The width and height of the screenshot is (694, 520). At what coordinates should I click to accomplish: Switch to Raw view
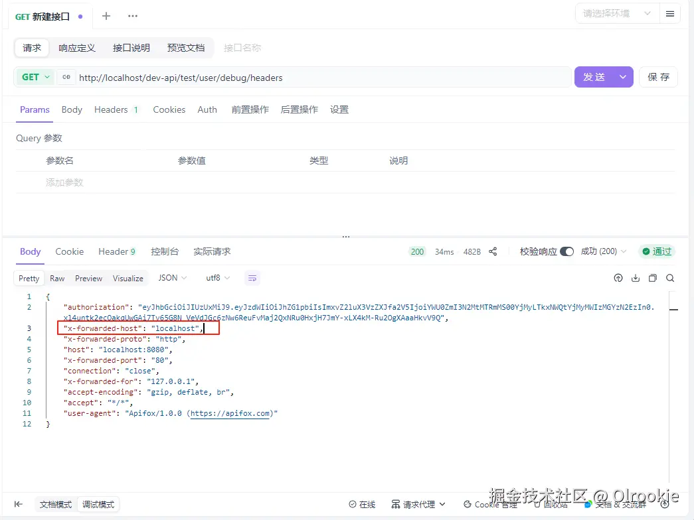[x=57, y=278]
